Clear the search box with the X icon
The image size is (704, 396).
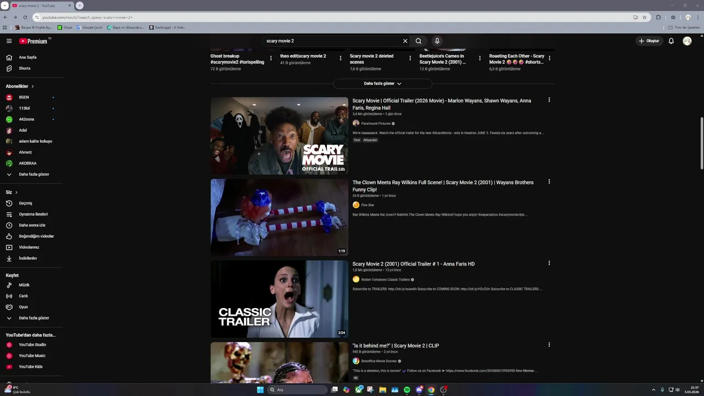coord(405,41)
